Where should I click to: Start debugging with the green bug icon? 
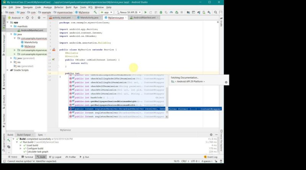(x=161, y=12)
